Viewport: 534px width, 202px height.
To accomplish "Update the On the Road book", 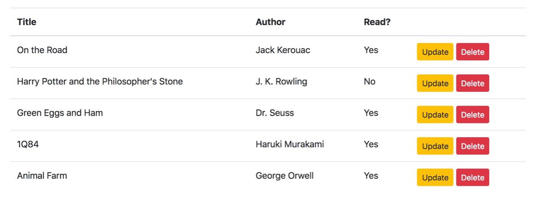I will point(435,52).
